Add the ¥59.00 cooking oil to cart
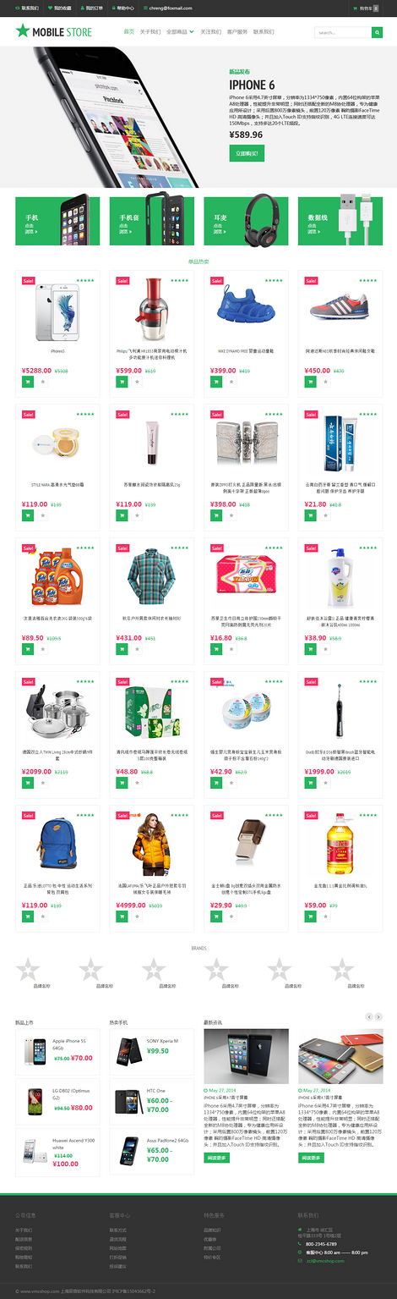The image size is (397, 1299). [x=311, y=916]
